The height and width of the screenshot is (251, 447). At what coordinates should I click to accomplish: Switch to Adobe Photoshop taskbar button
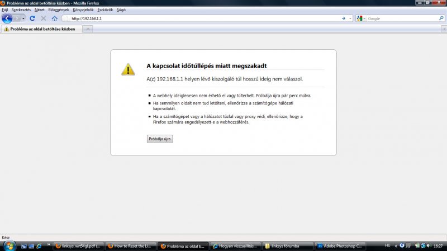[340, 246]
